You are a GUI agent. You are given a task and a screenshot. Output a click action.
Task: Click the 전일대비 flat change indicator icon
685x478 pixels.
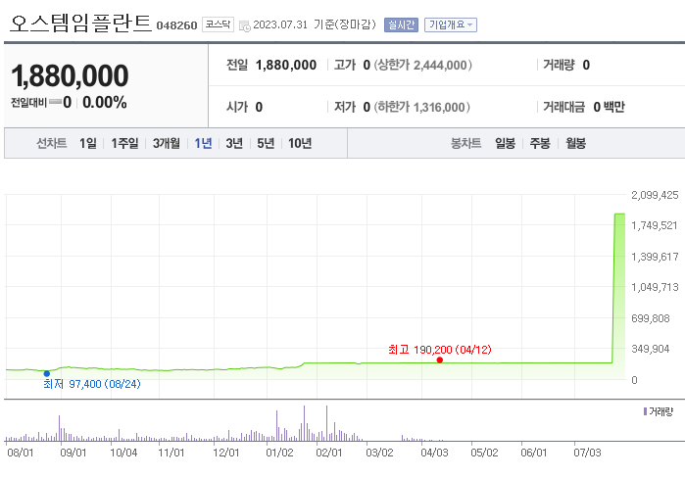[55, 102]
